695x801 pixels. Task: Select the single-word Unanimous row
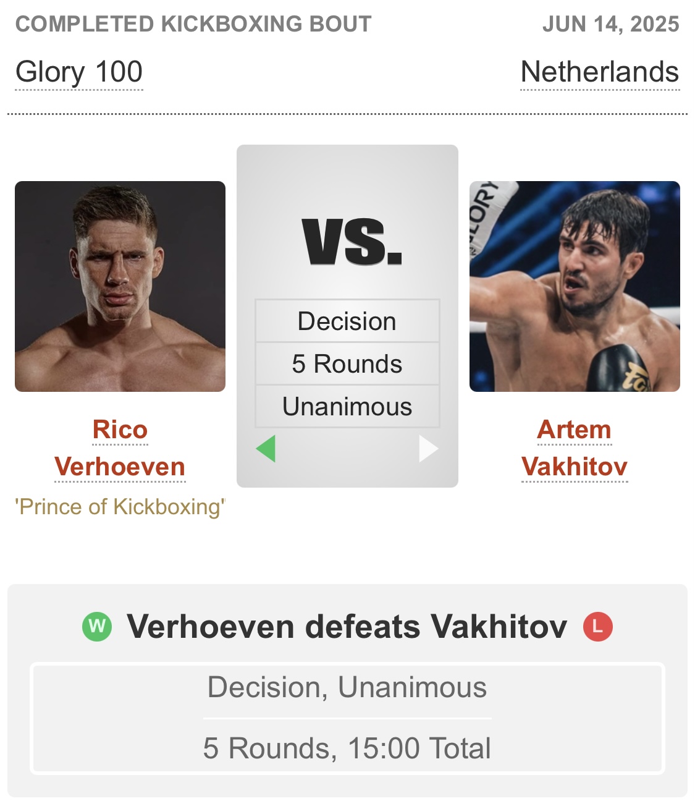pyautogui.click(x=347, y=407)
